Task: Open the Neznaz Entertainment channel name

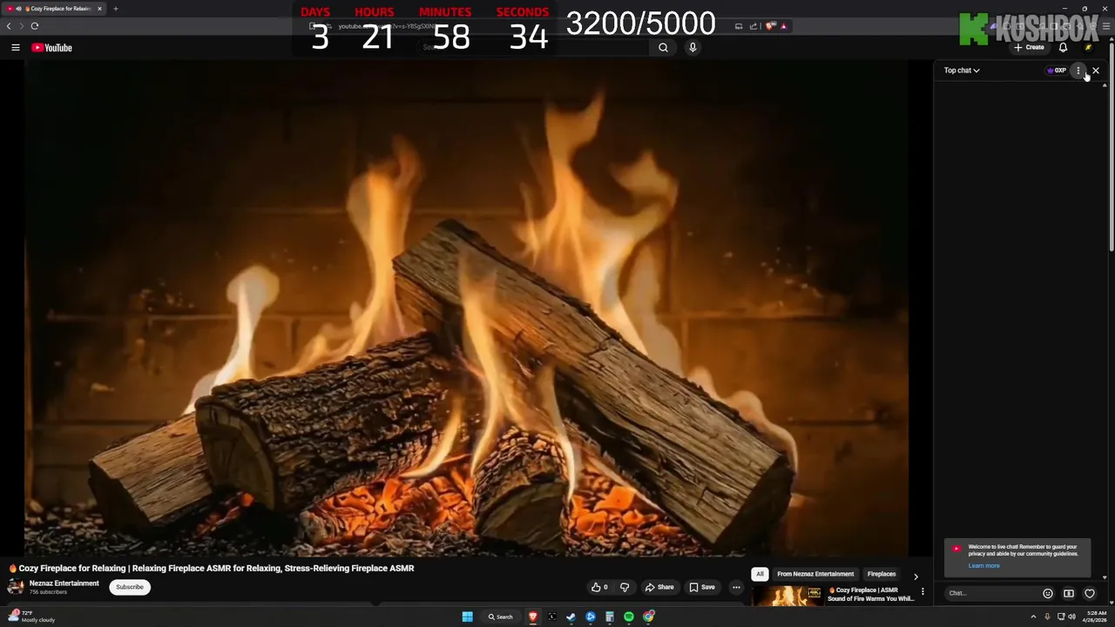Action: point(64,583)
